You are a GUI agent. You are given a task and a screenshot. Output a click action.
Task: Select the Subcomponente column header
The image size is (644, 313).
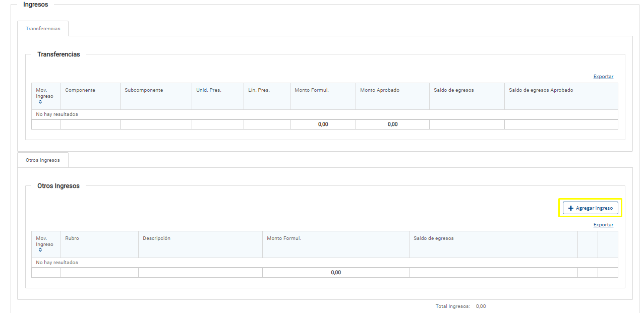[144, 90]
